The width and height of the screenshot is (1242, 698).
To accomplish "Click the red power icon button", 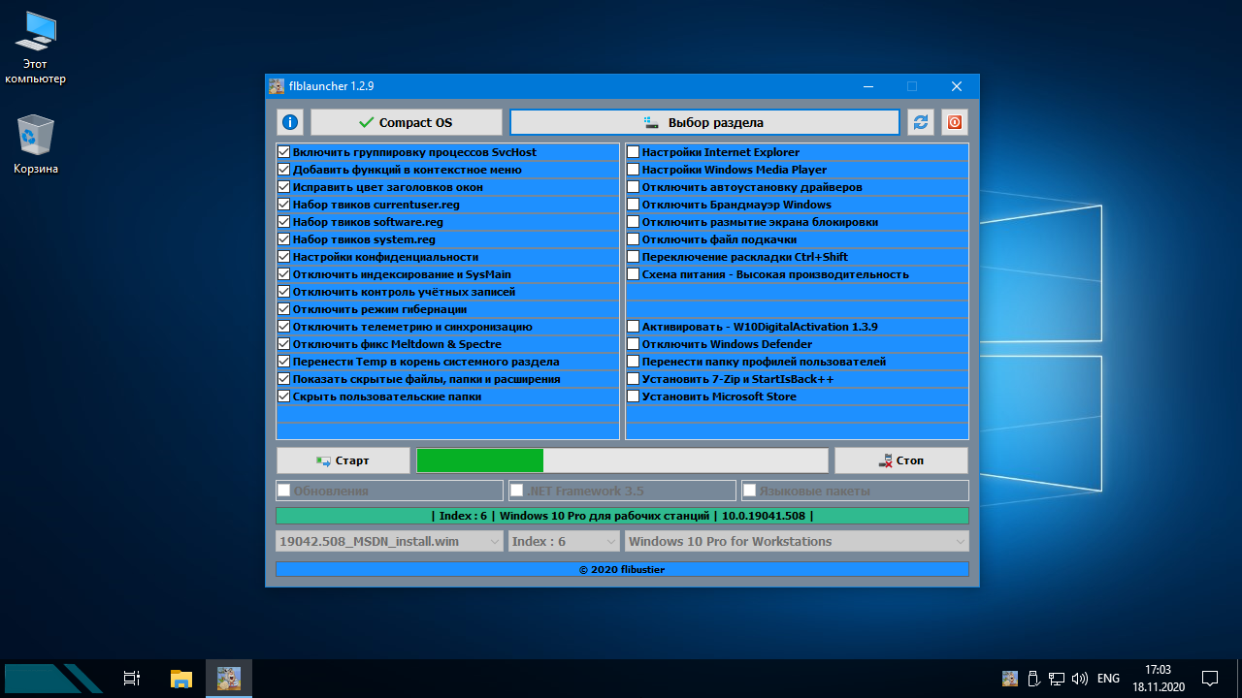I will click(x=955, y=122).
